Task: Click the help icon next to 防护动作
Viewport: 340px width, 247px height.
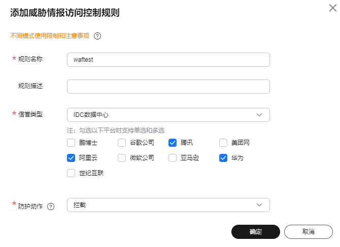Action: point(51,207)
